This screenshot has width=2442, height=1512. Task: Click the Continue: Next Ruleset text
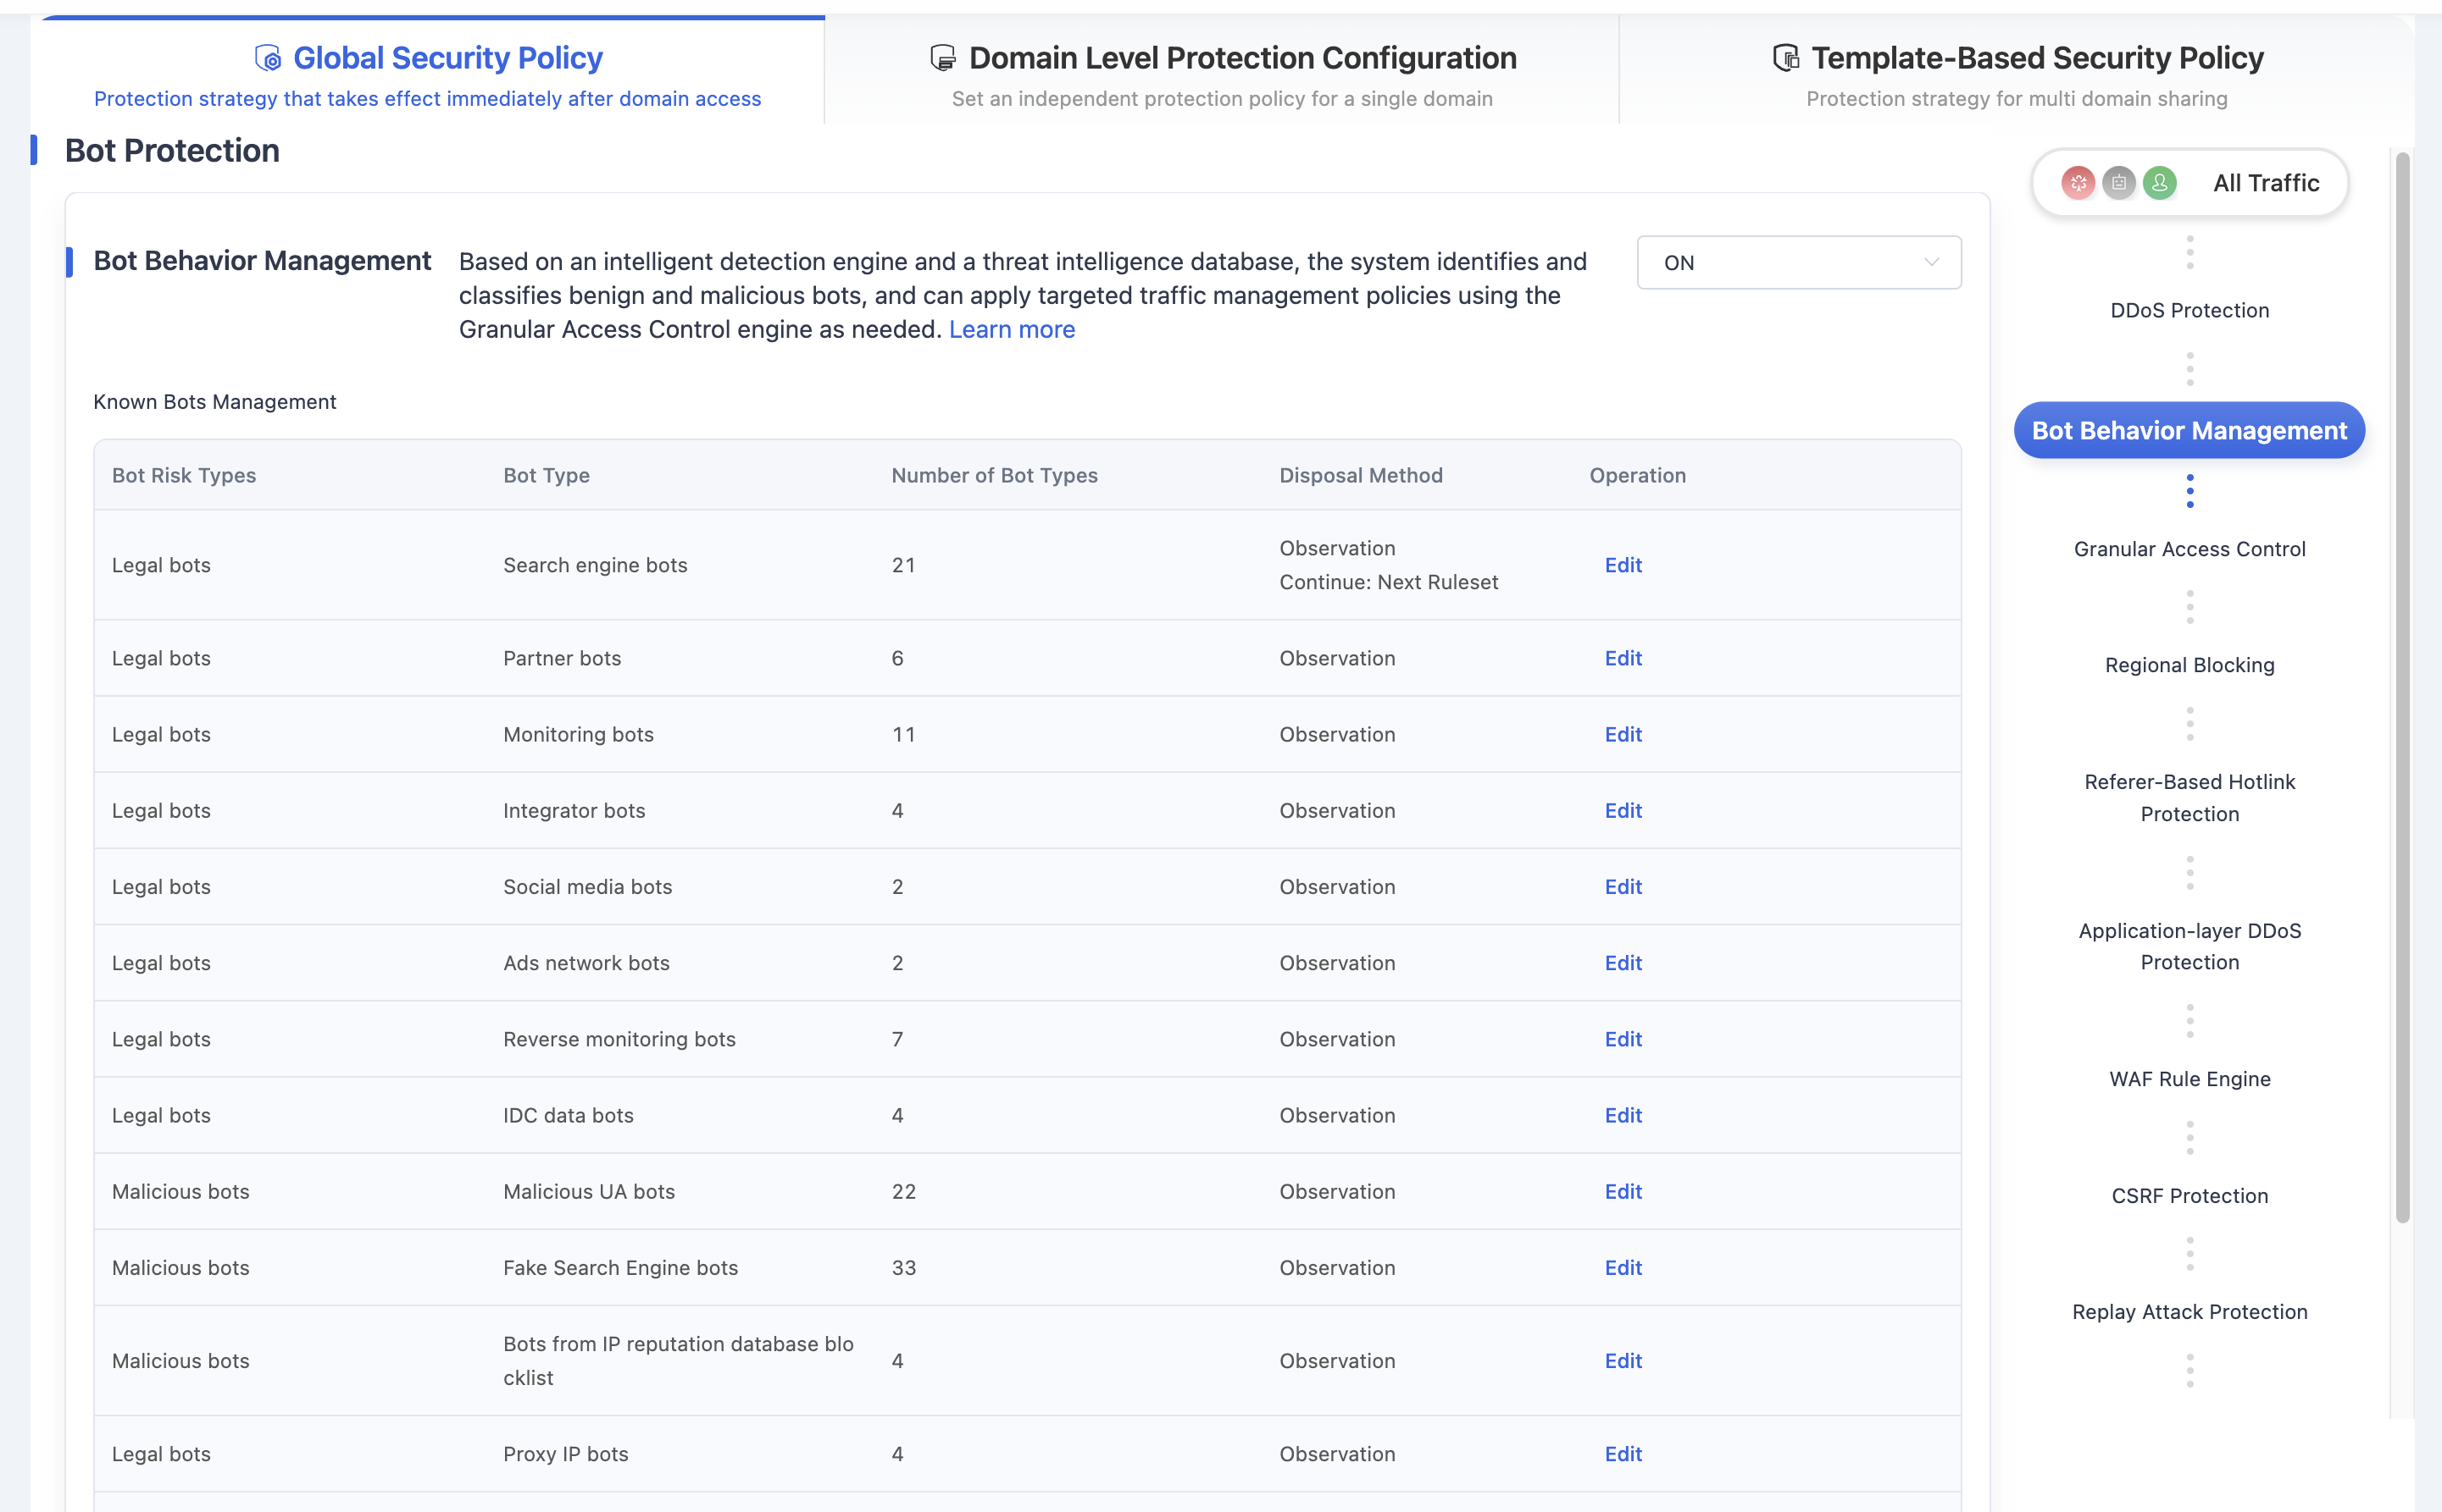1388,582
